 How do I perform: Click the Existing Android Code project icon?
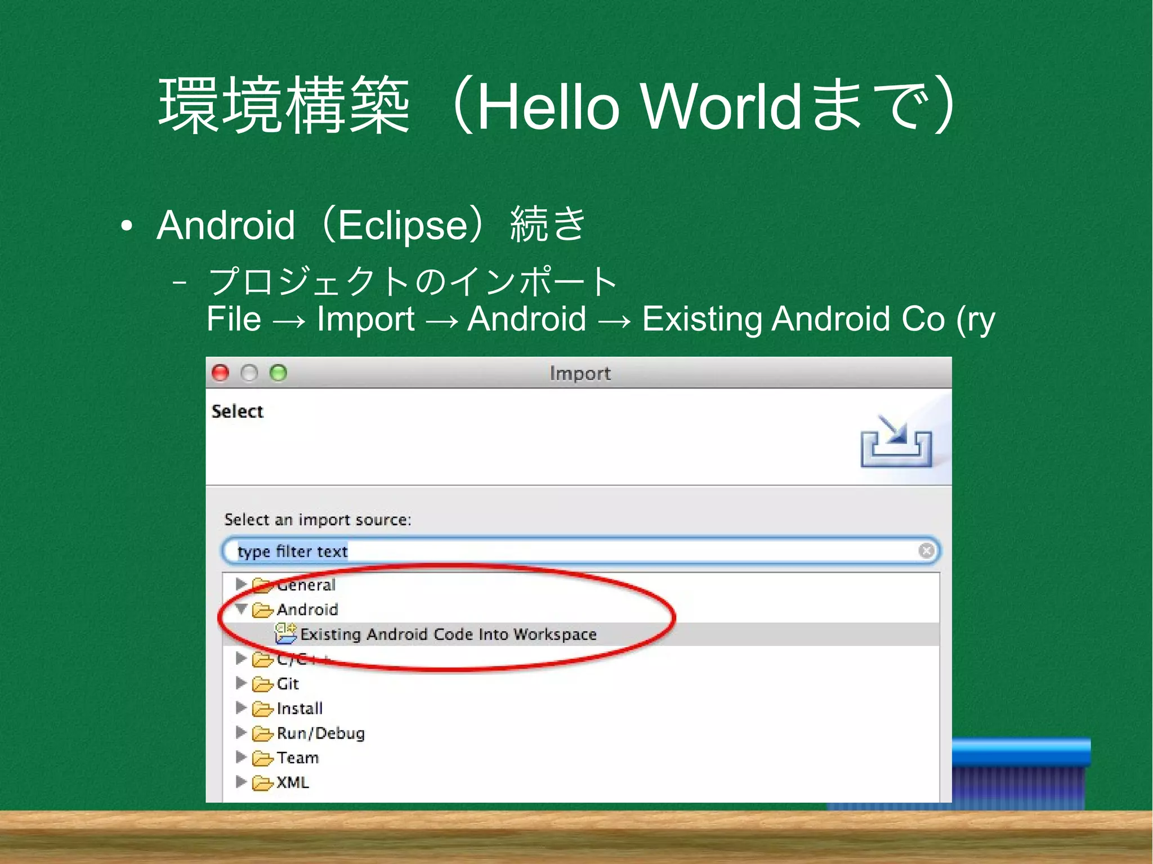tap(285, 633)
